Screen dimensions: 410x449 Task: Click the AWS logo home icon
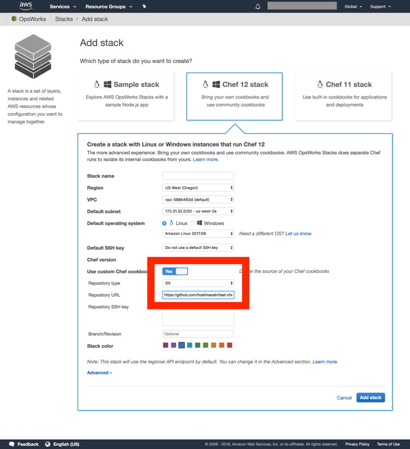[26, 6]
